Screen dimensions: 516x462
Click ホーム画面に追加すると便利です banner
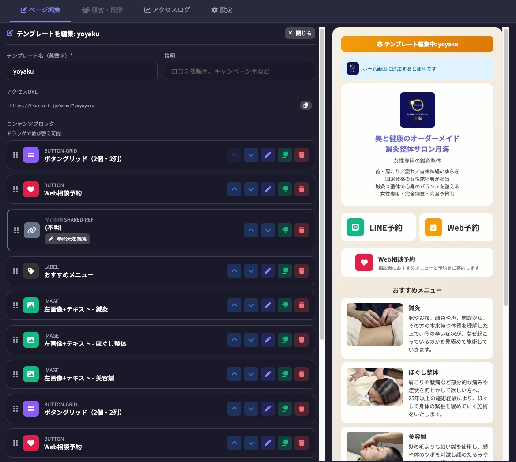point(417,68)
